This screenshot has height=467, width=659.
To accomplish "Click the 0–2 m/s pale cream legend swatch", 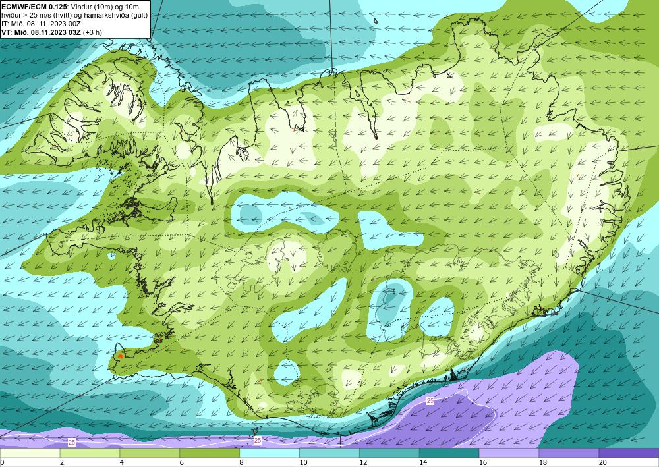I will coord(30,453).
